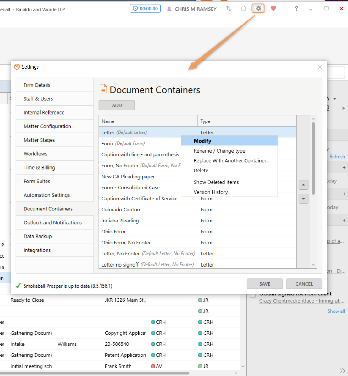Click the Refresh link in the background panel
The width and height of the screenshot is (348, 376).
(x=337, y=157)
